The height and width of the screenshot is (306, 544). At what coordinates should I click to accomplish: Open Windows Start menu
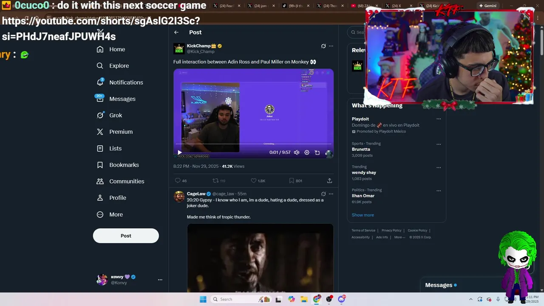203,299
